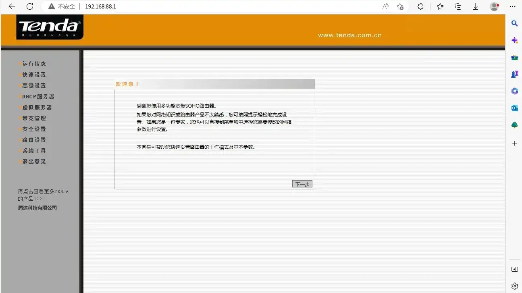Viewport: 522px width, 293px height.
Task: Open the sidebar Outlook icon
Action: pyautogui.click(x=515, y=108)
